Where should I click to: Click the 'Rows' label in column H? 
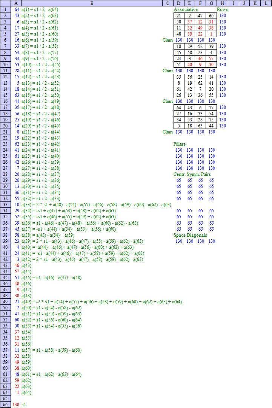(223, 9)
